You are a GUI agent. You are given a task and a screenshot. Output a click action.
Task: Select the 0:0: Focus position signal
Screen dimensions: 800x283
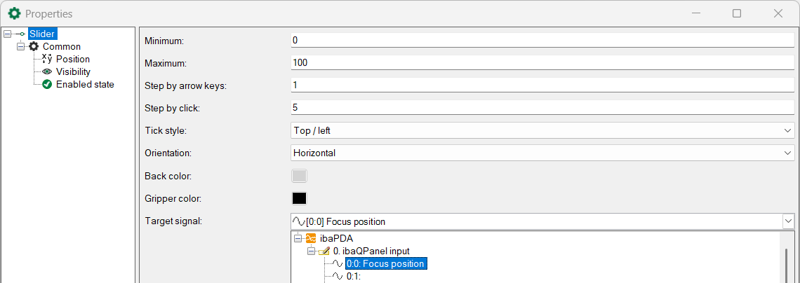[386, 263]
